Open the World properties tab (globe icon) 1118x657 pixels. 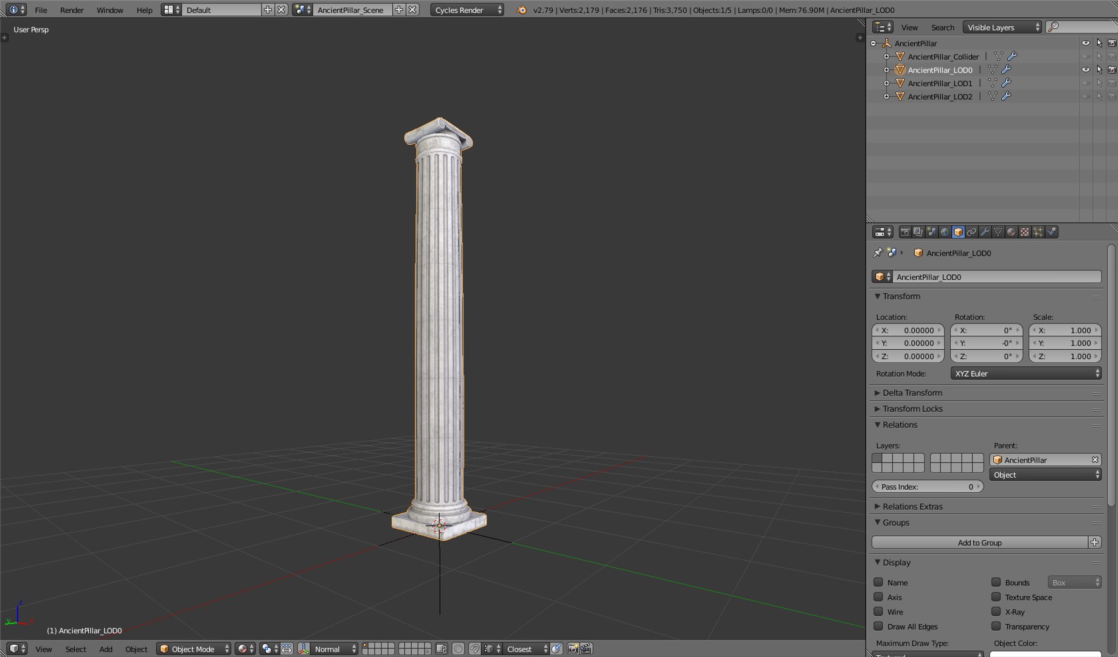945,232
